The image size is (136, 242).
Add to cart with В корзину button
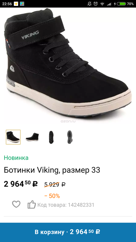pos(68,232)
